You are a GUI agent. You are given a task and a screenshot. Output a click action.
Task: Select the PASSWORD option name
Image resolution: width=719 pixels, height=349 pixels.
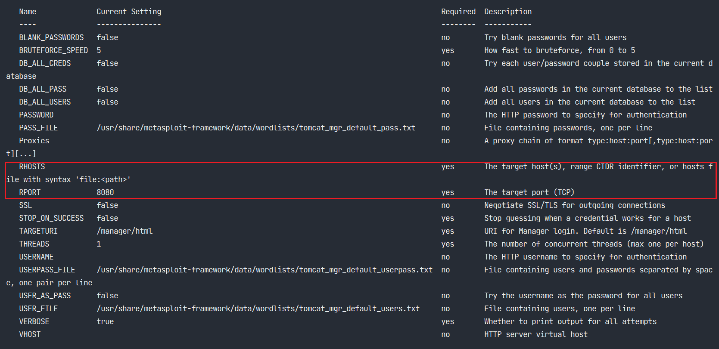36,115
